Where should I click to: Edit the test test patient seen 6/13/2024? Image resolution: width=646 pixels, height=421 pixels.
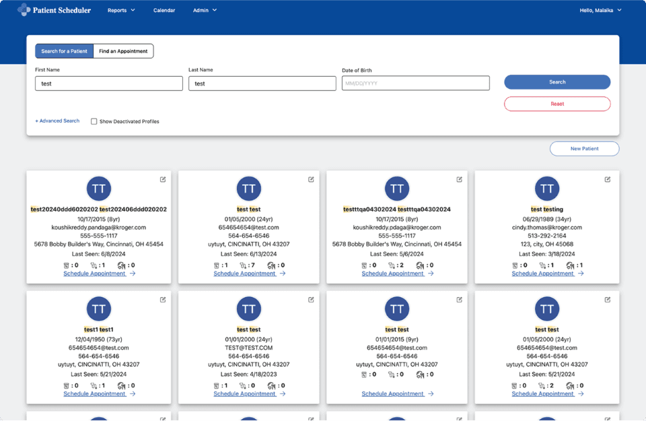point(311,179)
